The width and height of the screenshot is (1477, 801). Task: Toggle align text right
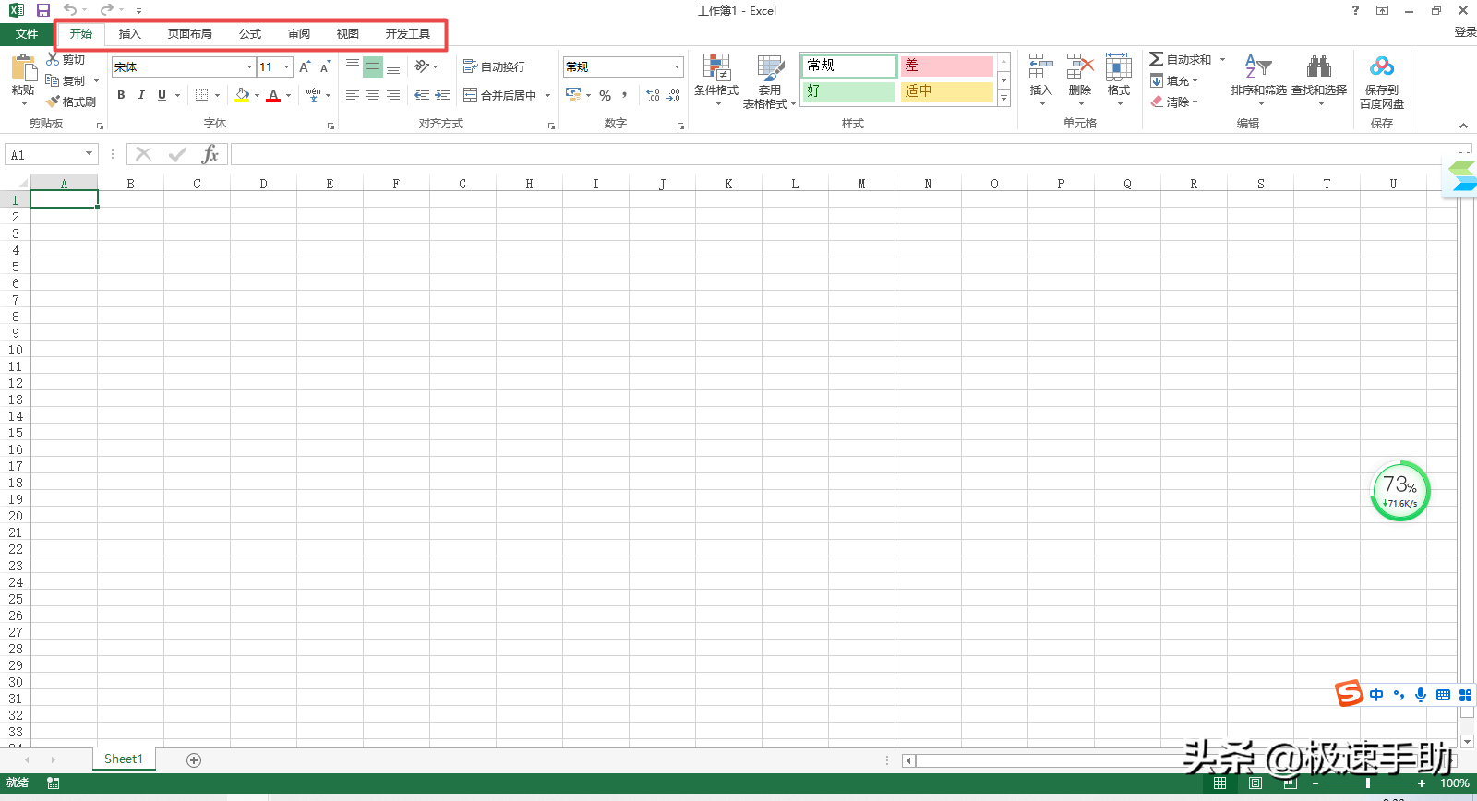(393, 95)
